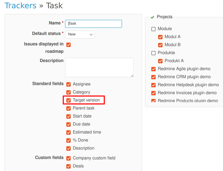Uncheck Company custom field checkbox

[69, 158]
